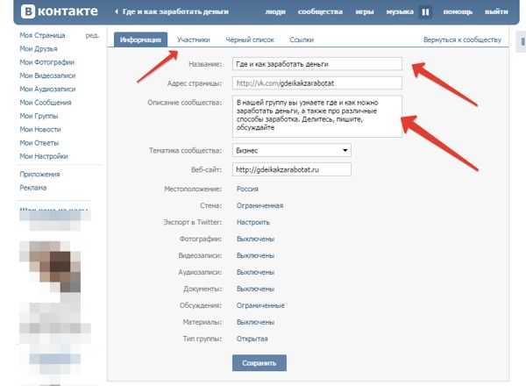
Task: Click the Адрес страницы input field
Action: [x=317, y=83]
